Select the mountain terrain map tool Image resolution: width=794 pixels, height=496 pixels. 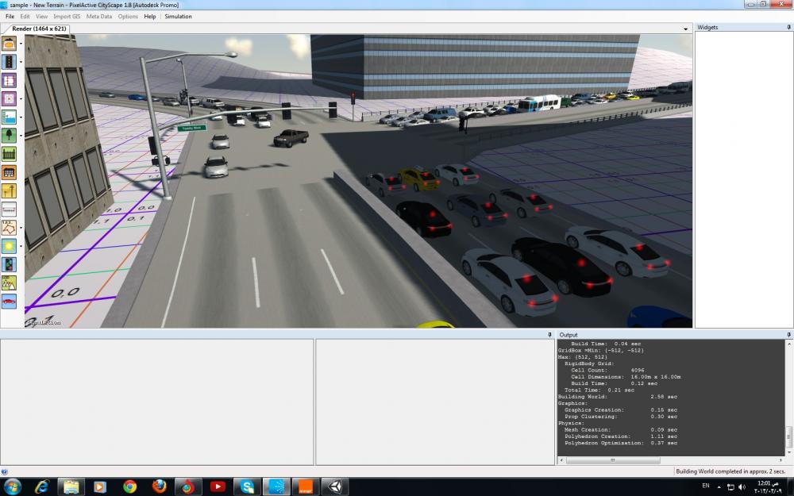coord(9,283)
